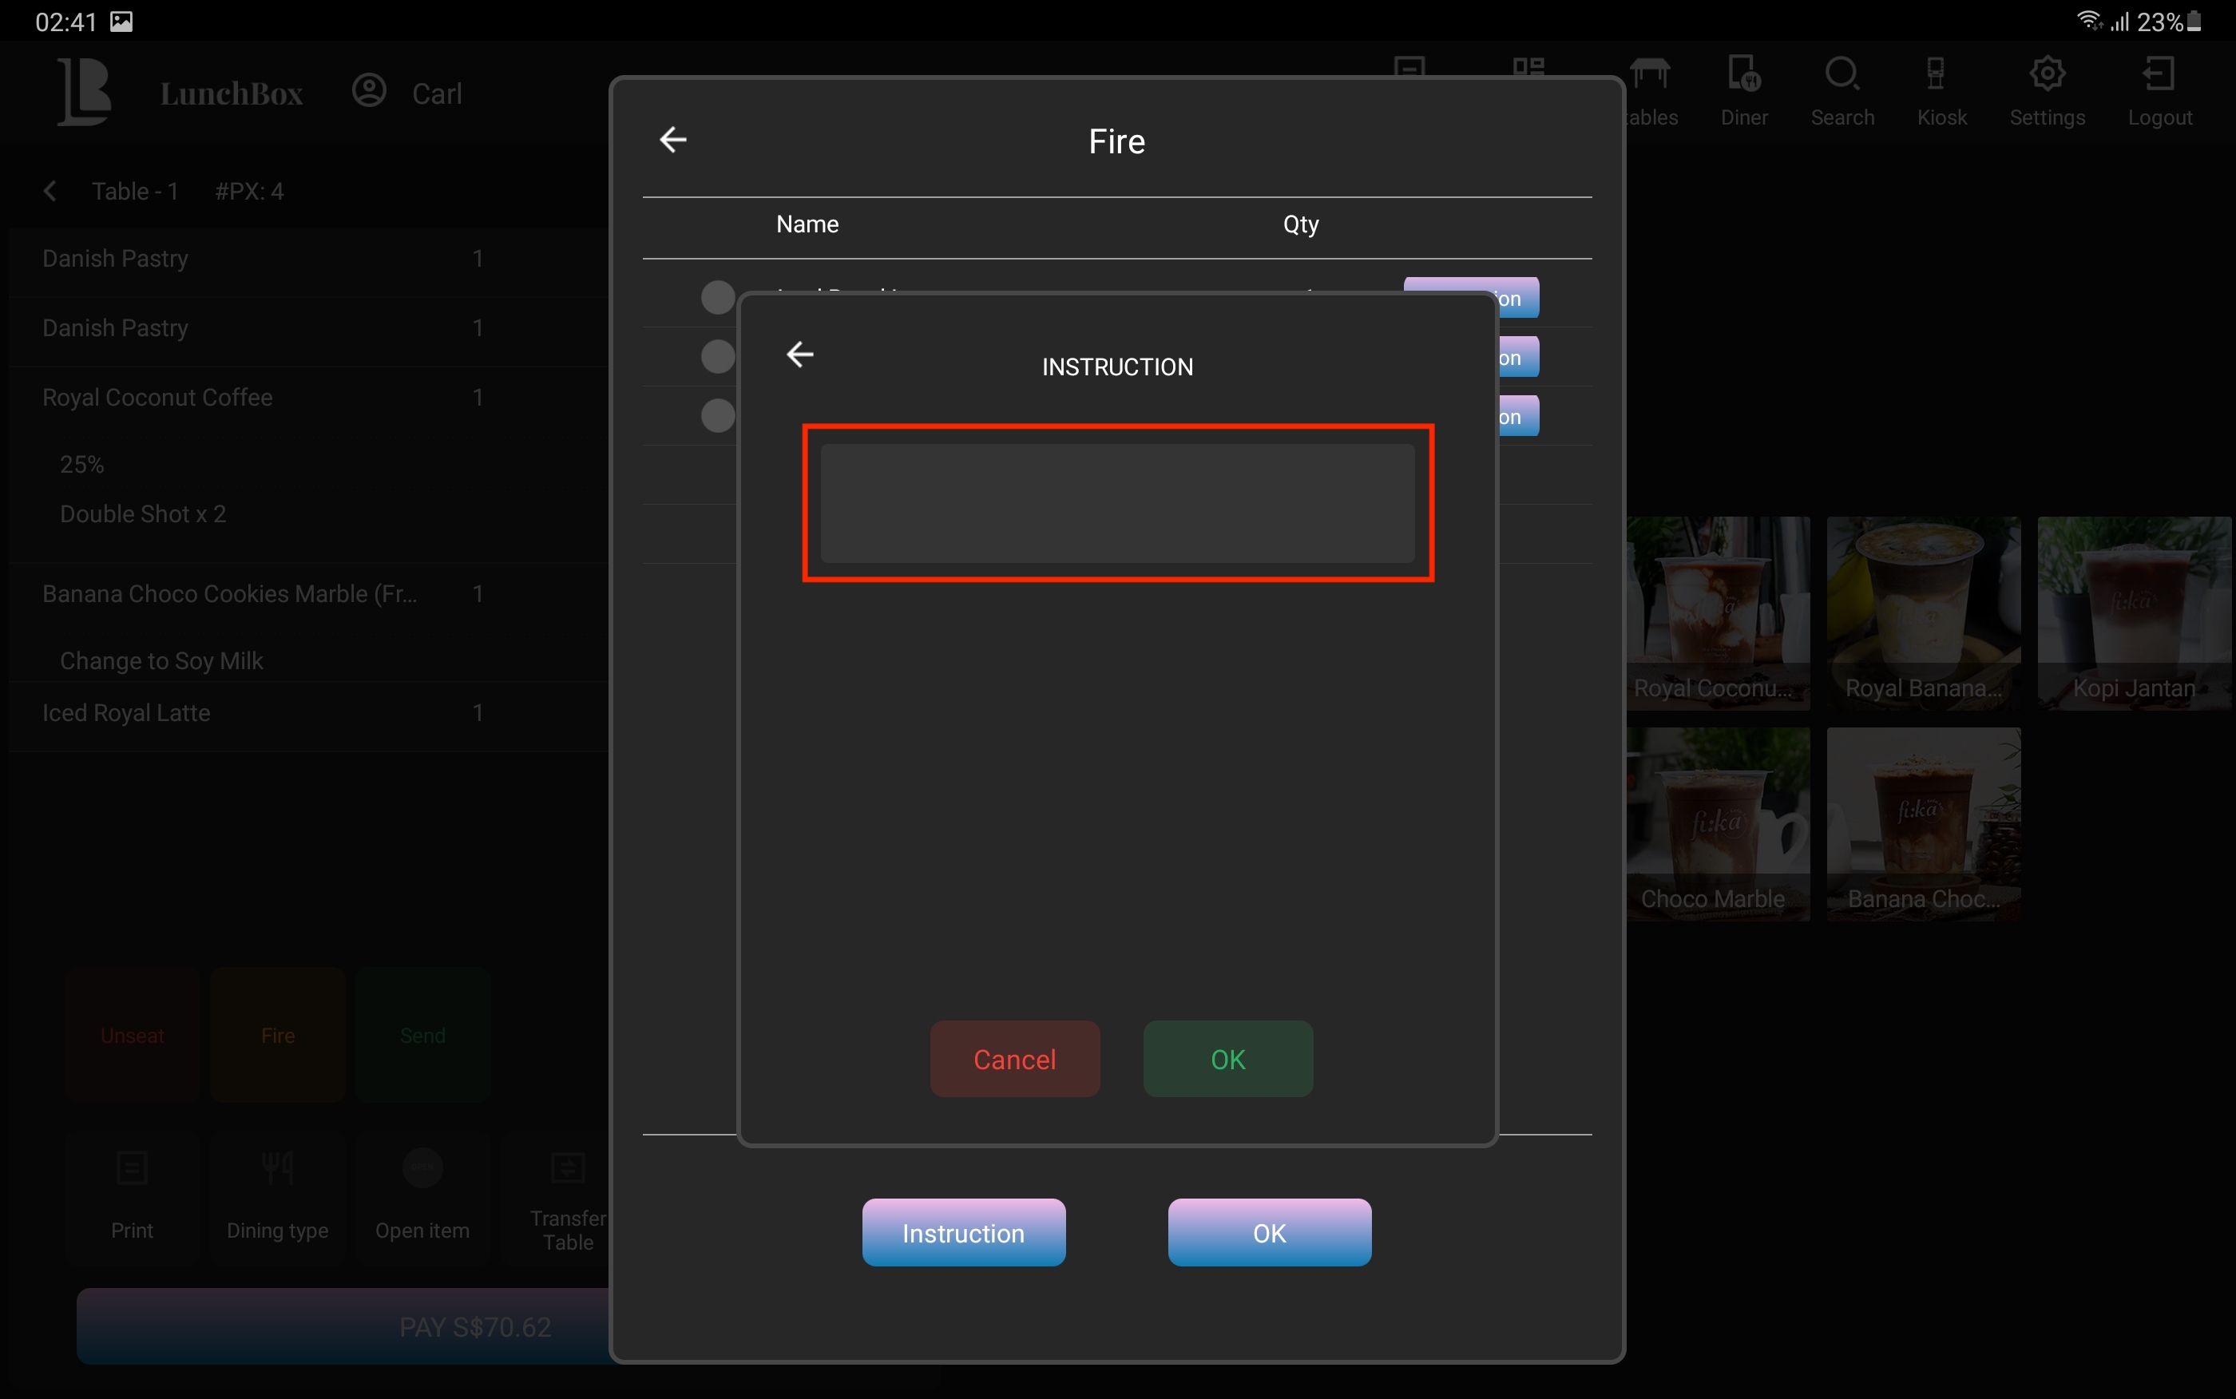The height and width of the screenshot is (1399, 2236).
Task: Select the second item radio button
Action: 717,356
